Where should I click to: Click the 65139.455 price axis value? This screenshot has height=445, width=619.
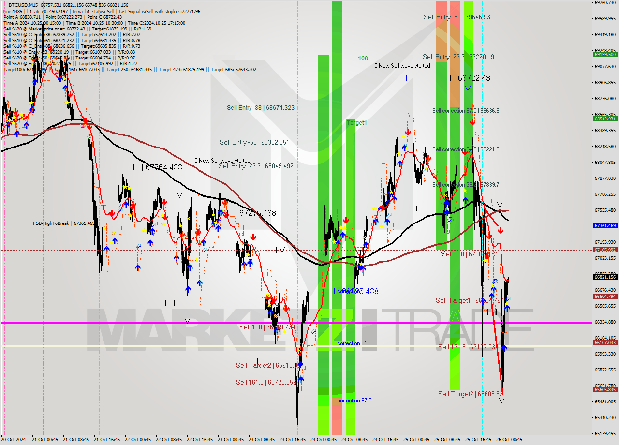click(x=605, y=433)
